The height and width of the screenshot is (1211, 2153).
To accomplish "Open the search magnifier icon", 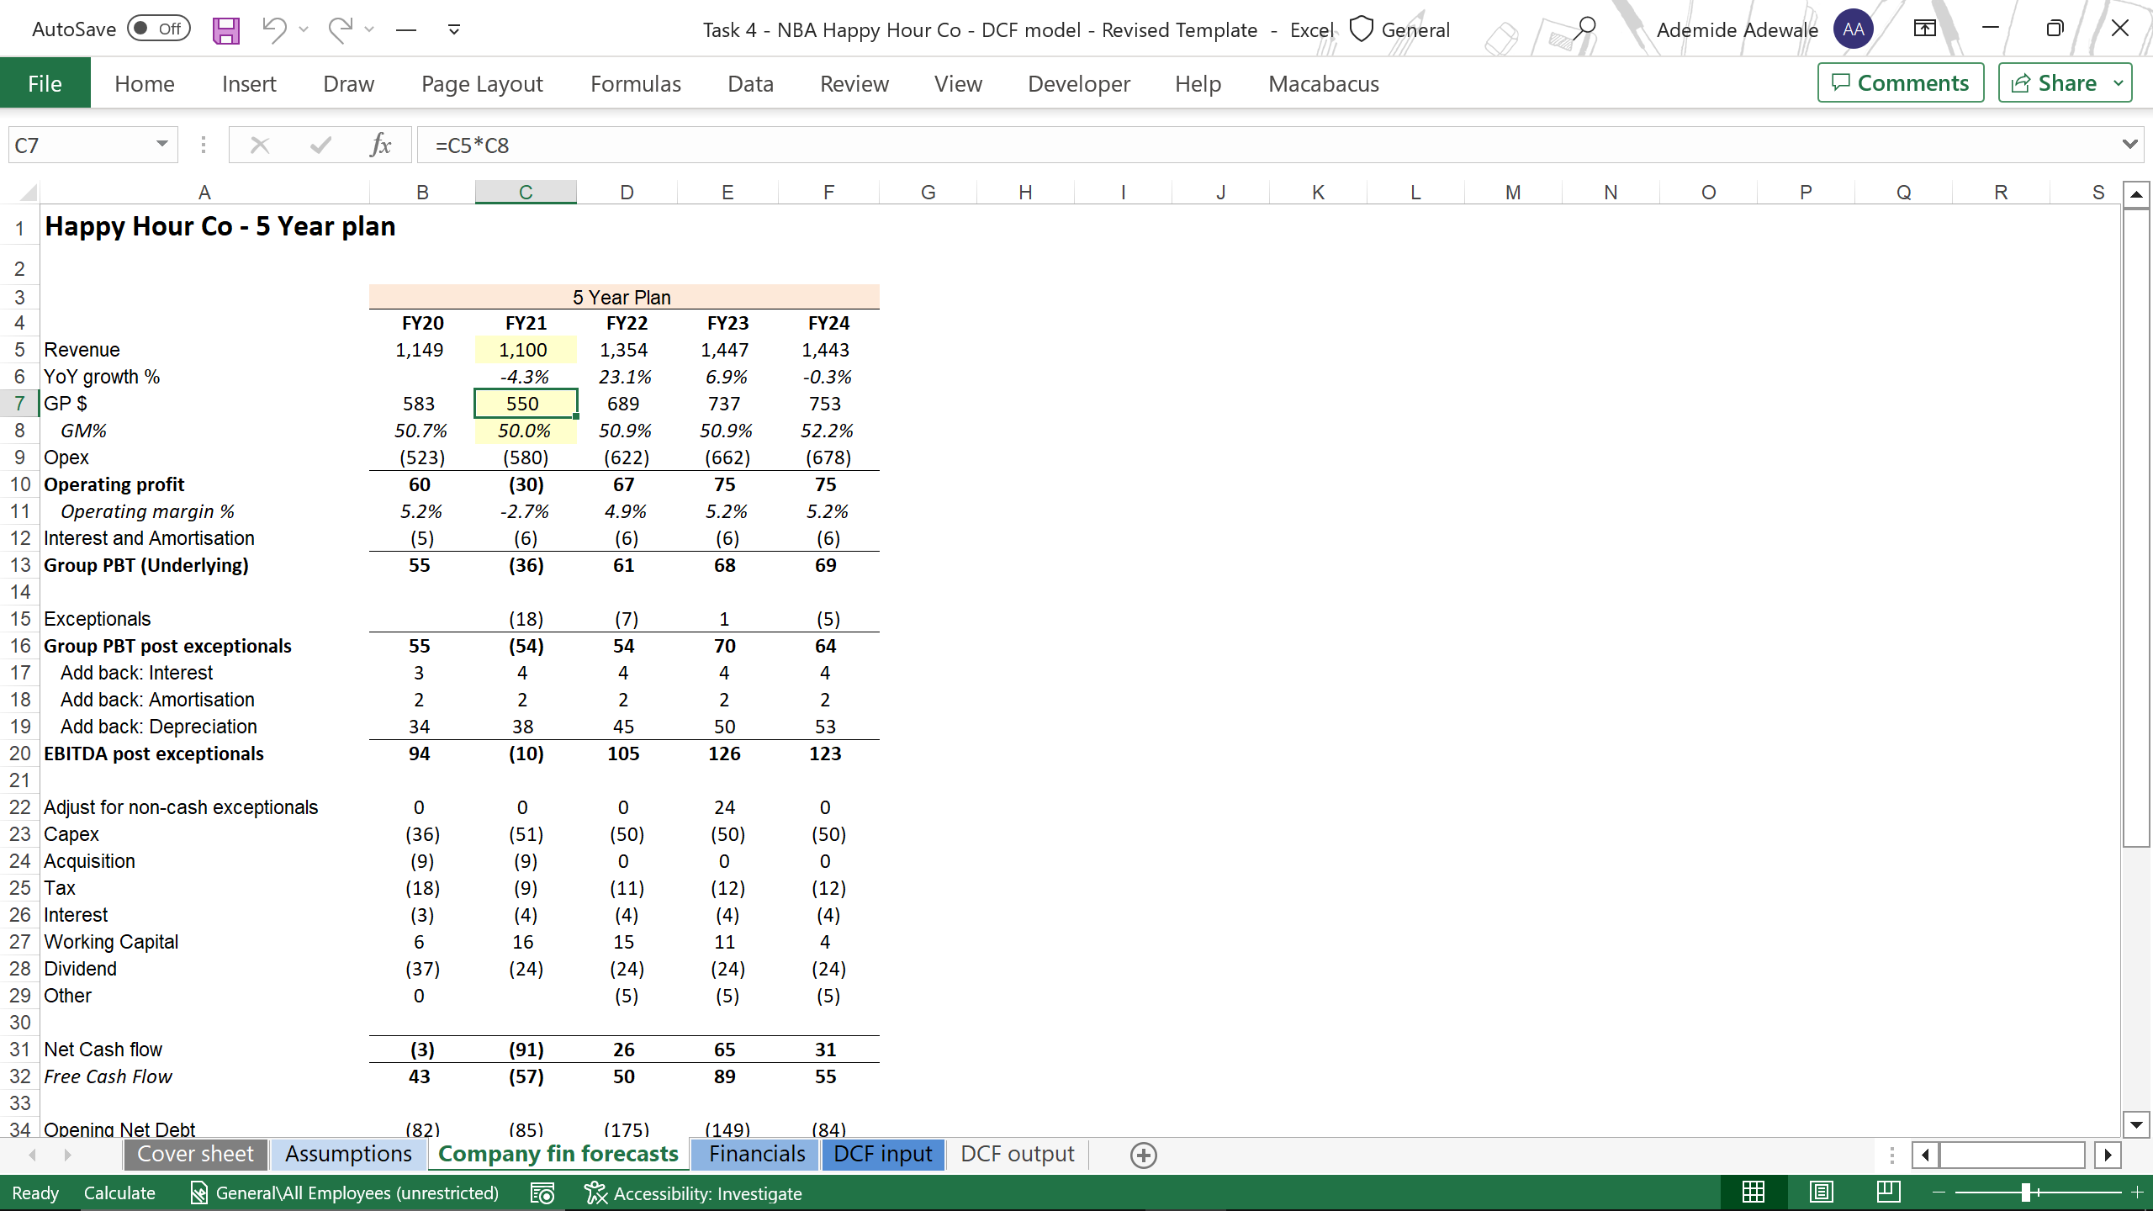I will point(1584,29).
